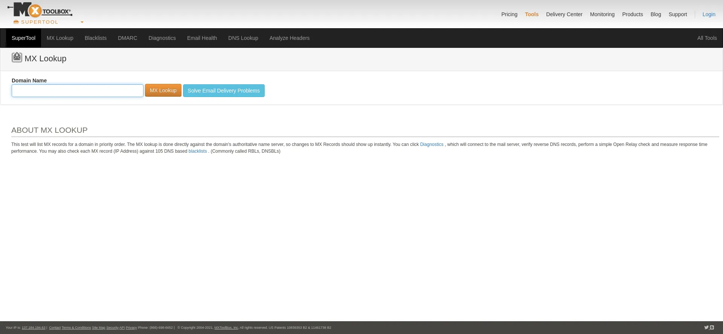
Task: Go to the Diagnostics tab
Action: (x=162, y=38)
